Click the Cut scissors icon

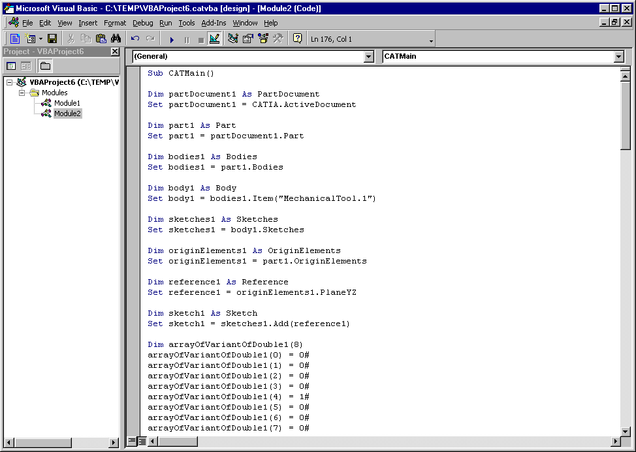tap(71, 39)
